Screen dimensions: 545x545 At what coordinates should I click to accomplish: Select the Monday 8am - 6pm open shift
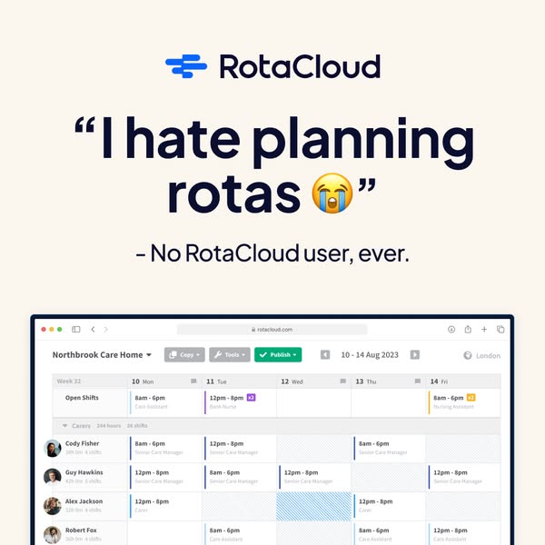point(164,402)
